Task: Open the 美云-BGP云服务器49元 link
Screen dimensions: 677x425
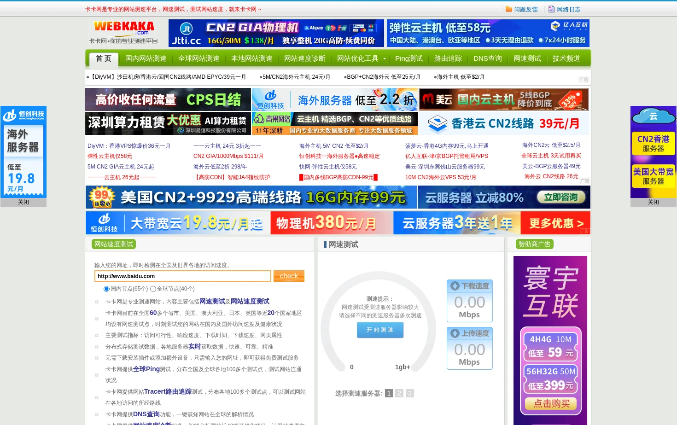Action: (551, 166)
